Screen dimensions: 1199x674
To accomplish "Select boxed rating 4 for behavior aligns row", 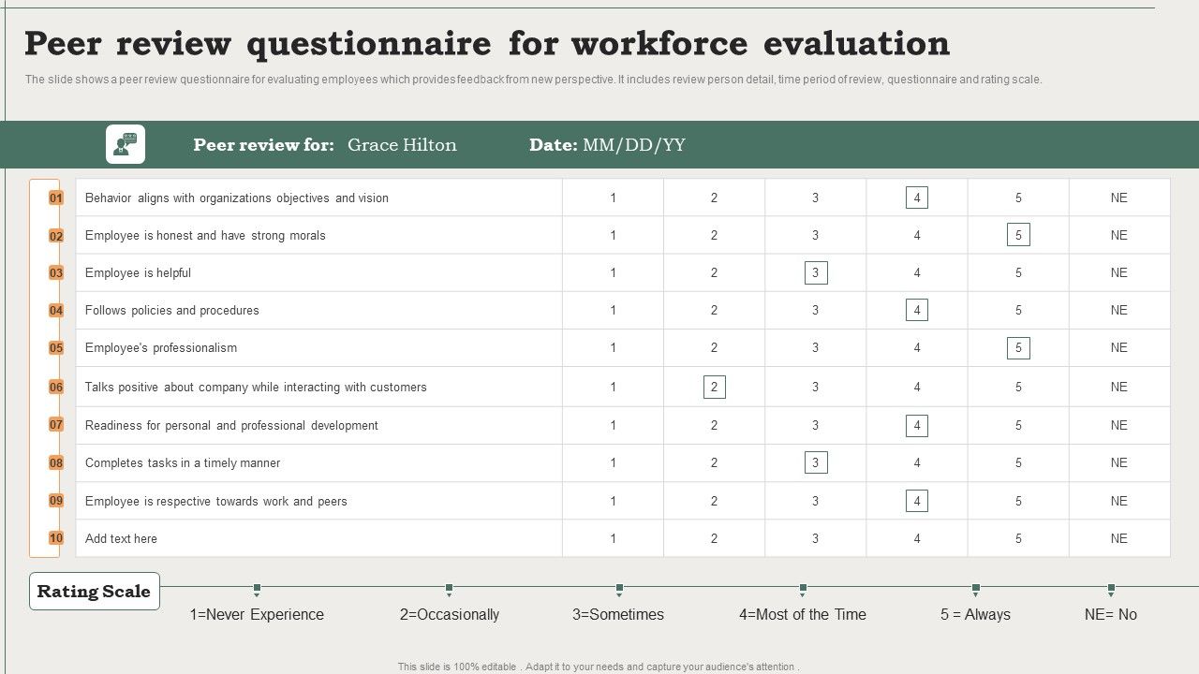I will click(917, 198).
